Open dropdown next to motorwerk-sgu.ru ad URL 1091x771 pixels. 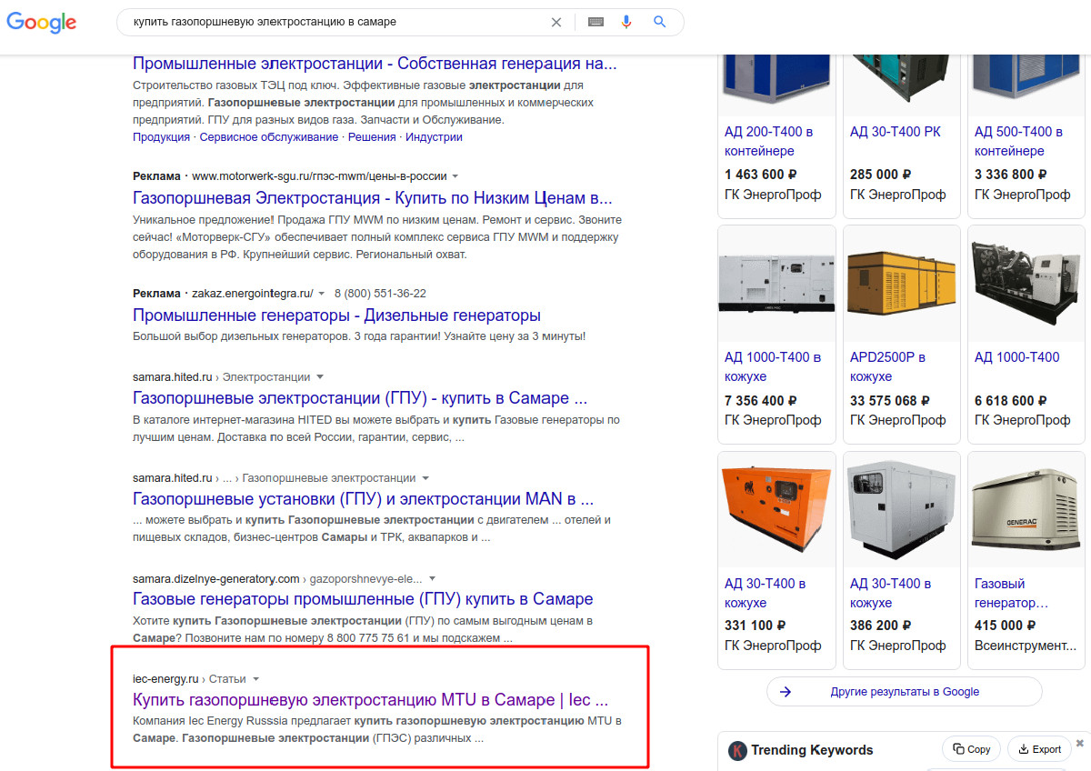[455, 176]
